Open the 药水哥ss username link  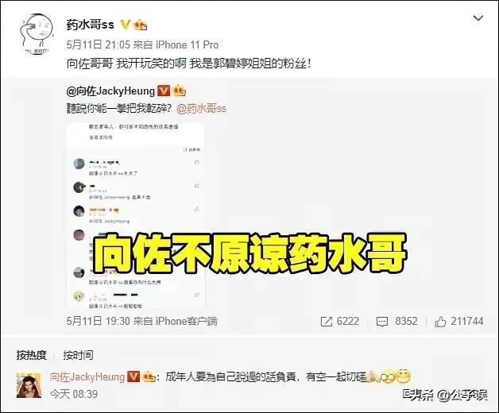90,24
